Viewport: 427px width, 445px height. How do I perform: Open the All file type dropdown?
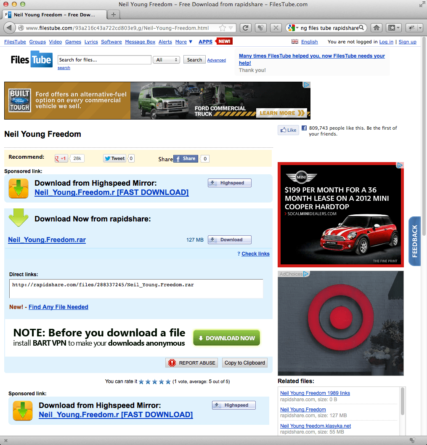(167, 60)
